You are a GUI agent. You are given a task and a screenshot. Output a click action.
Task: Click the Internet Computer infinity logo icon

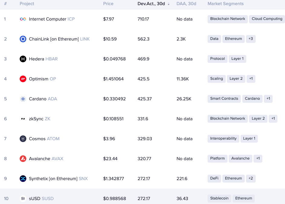click(23, 19)
